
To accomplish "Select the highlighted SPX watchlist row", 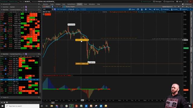I will [x=20, y=79].
